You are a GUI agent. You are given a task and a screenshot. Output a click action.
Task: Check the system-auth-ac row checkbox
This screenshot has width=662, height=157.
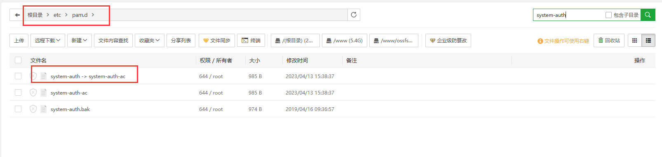click(x=18, y=92)
